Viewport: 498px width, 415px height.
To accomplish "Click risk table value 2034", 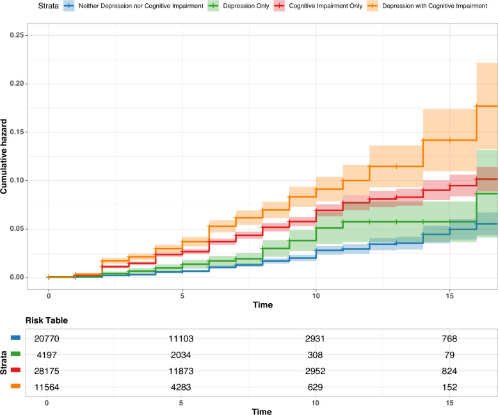I will (x=181, y=355).
